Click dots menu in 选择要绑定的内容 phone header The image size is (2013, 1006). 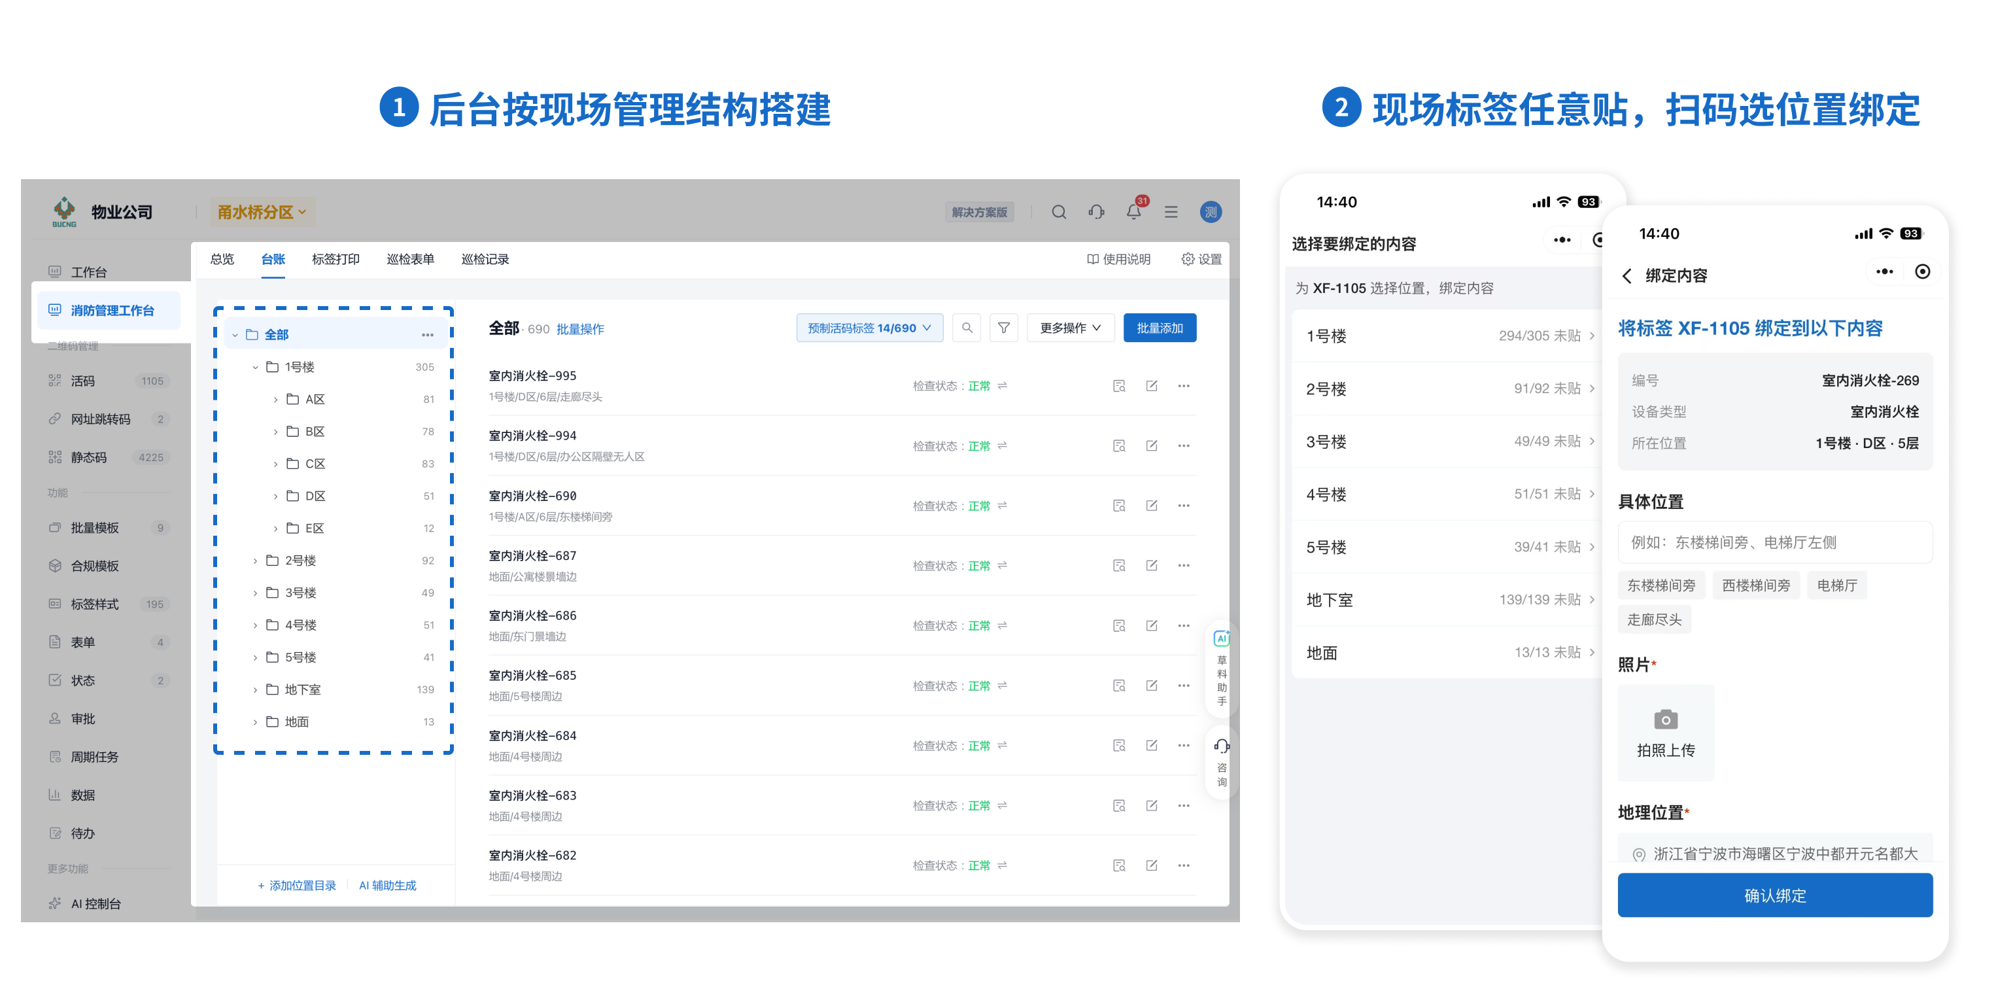click(1561, 240)
